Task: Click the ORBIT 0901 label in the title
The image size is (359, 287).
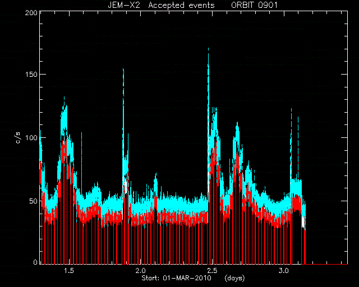Action: (x=254, y=5)
